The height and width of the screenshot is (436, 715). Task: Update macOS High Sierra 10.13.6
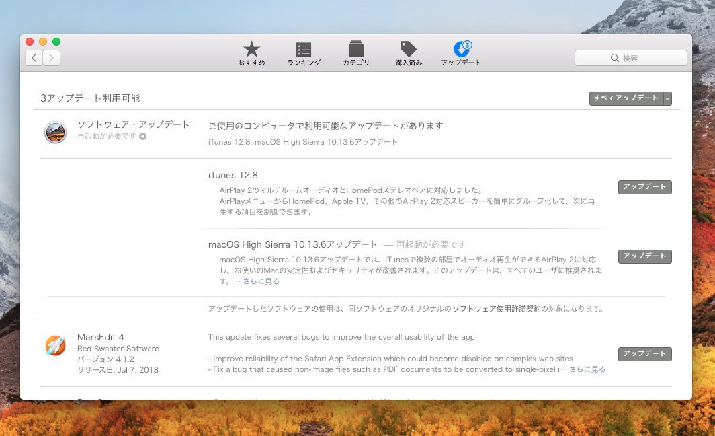645,256
